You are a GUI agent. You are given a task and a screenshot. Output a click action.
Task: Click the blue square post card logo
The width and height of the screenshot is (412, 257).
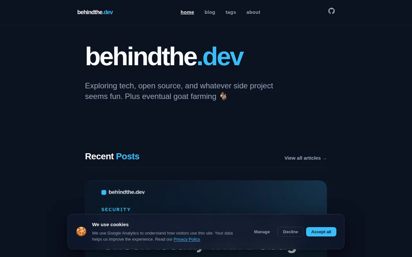(104, 192)
